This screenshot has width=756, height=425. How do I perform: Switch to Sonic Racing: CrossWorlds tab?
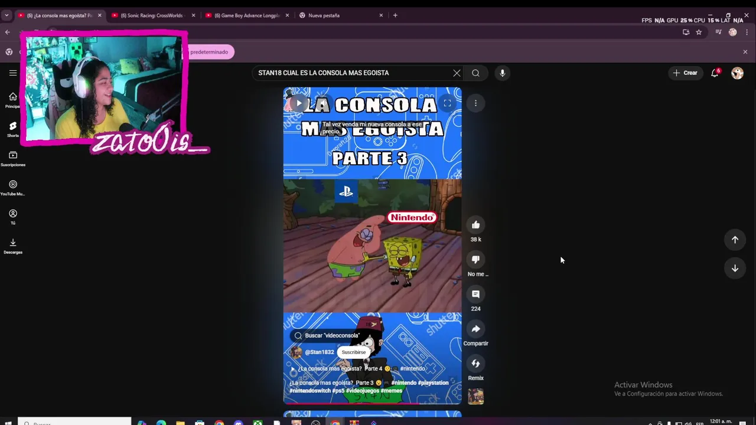tap(152, 15)
